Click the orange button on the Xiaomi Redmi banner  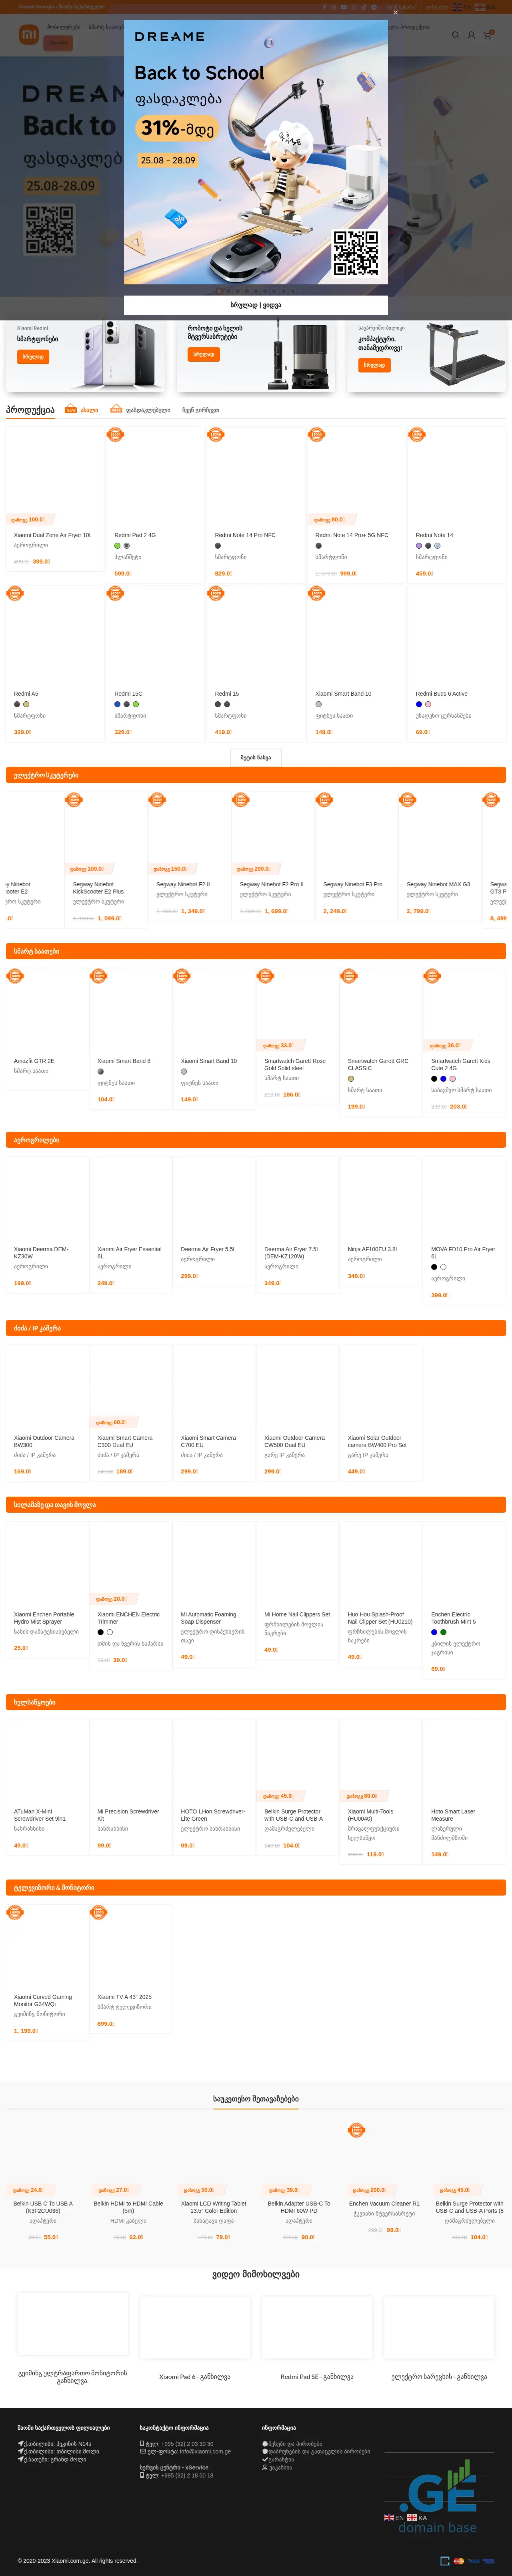coord(33,356)
